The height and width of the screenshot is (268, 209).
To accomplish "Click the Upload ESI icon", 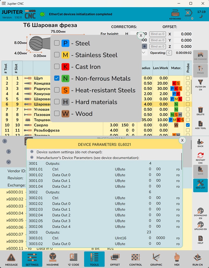I will [x=200, y=225].
